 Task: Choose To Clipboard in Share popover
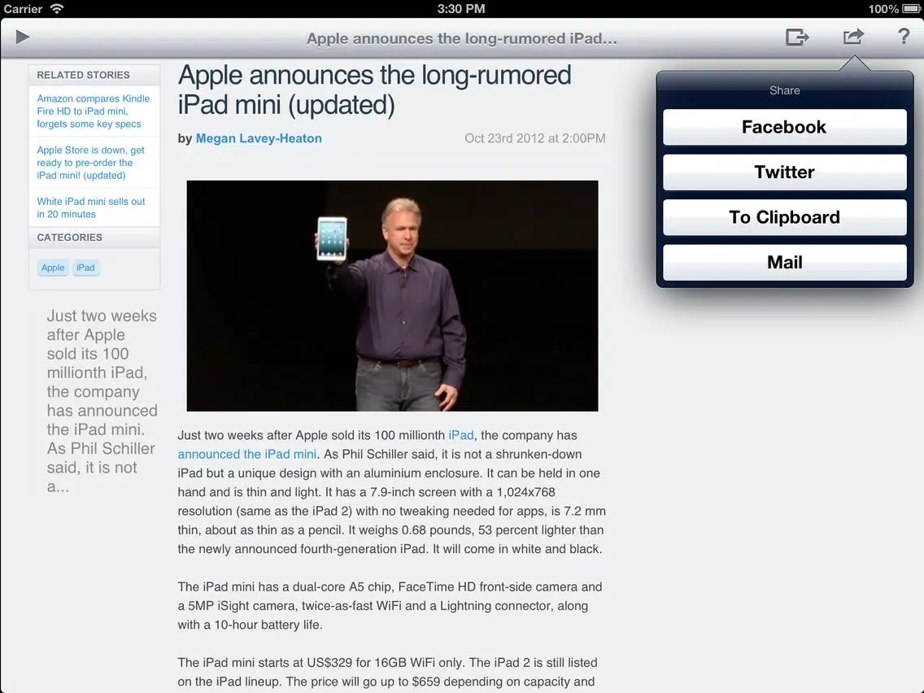(x=784, y=217)
